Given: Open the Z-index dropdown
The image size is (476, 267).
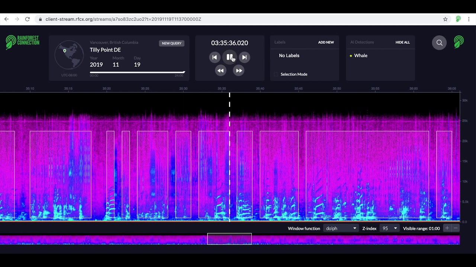Looking at the screenshot, I should [390, 228].
